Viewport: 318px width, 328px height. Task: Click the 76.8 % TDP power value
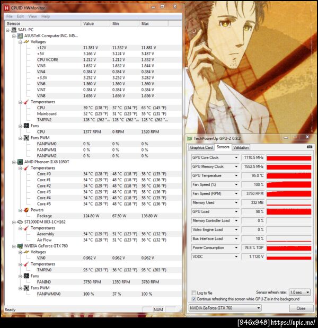click(253, 247)
